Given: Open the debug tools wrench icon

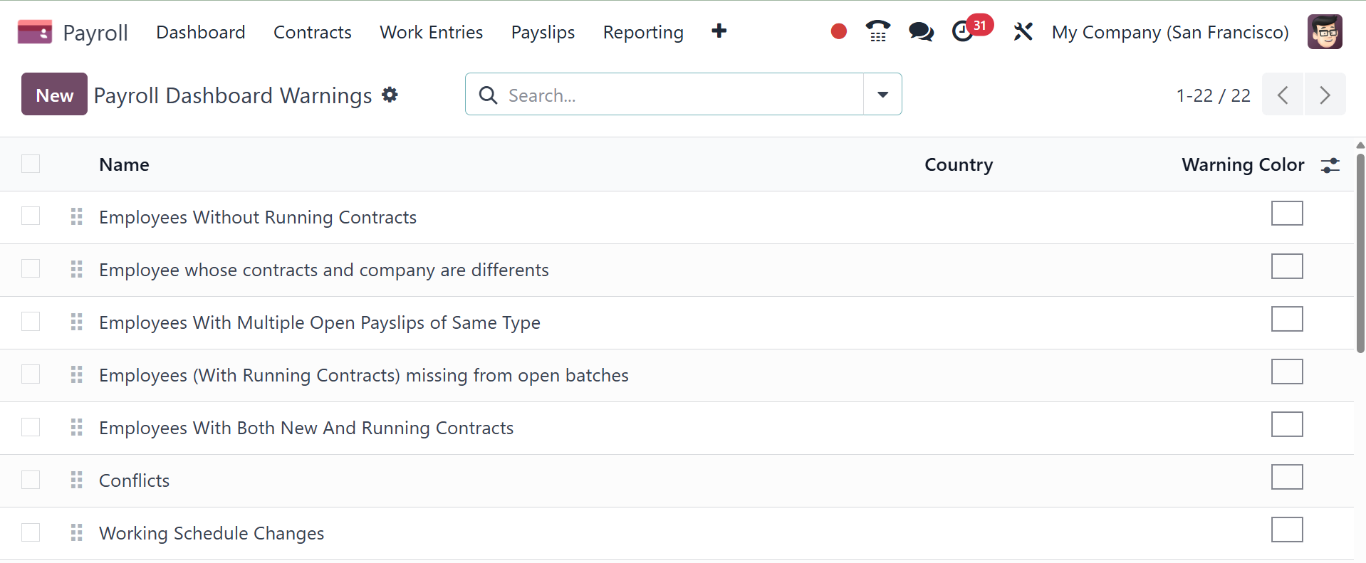Looking at the screenshot, I should (1023, 31).
